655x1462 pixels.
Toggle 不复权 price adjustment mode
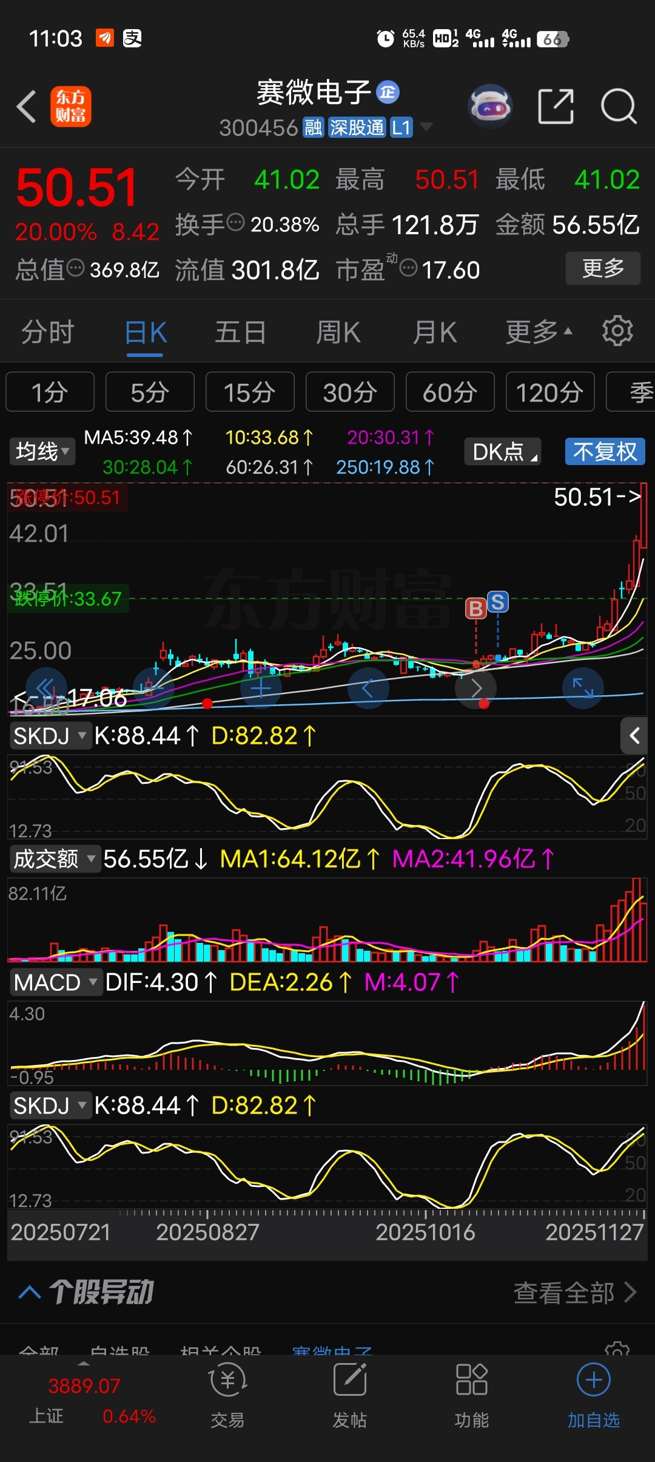pos(605,452)
